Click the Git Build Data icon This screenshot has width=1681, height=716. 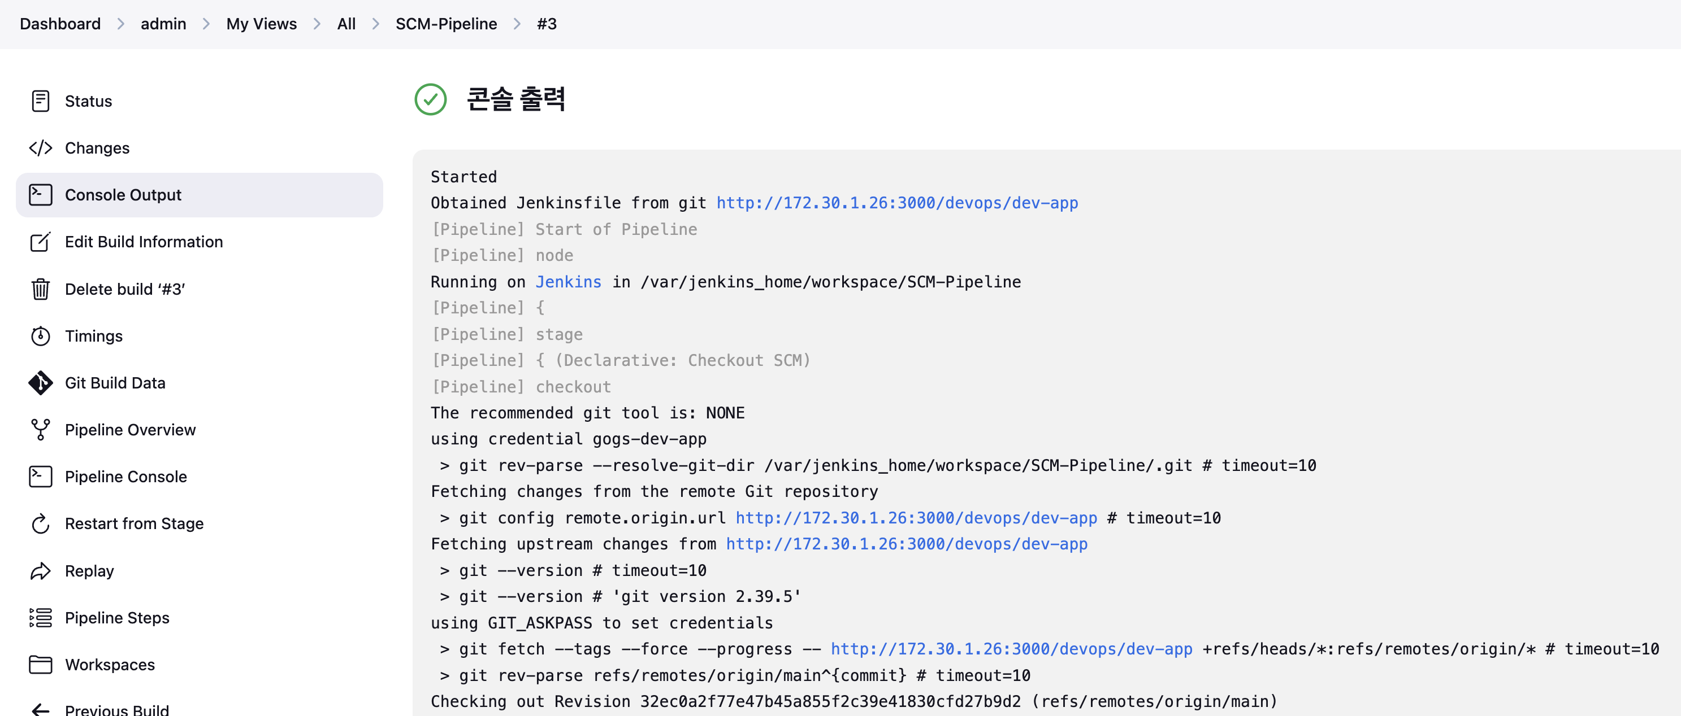tap(41, 383)
